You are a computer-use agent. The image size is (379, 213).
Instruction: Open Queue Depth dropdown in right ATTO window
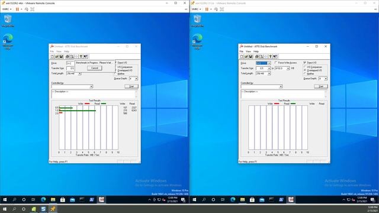[326, 79]
